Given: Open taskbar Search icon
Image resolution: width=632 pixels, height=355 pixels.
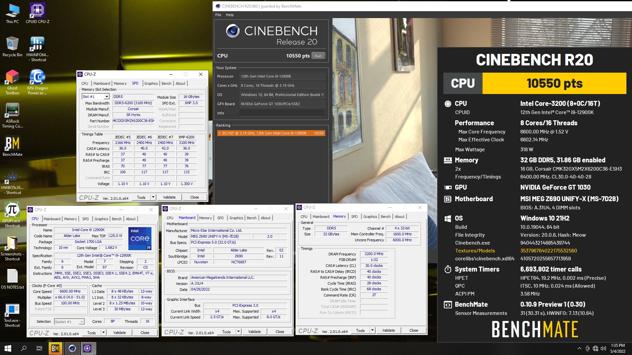Looking at the screenshot, I should coord(24,348).
